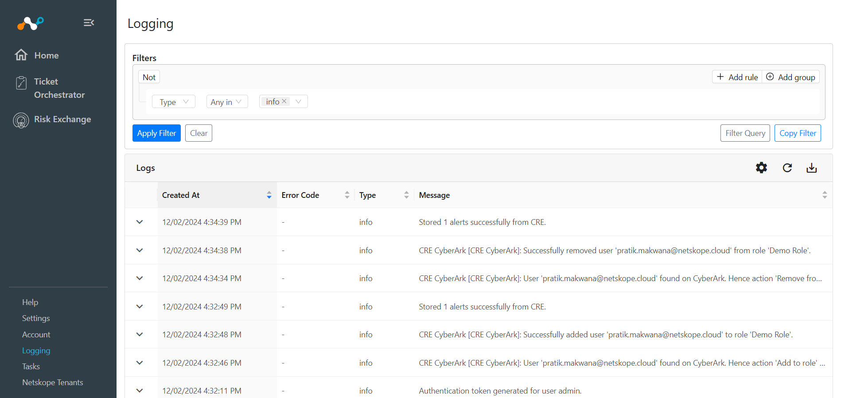Click 'Authentication token generated for user admin' message
This screenshot has height=398, width=841.
point(500,391)
